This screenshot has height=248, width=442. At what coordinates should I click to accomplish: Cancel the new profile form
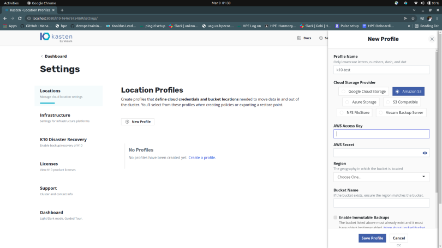pyautogui.click(x=398, y=238)
